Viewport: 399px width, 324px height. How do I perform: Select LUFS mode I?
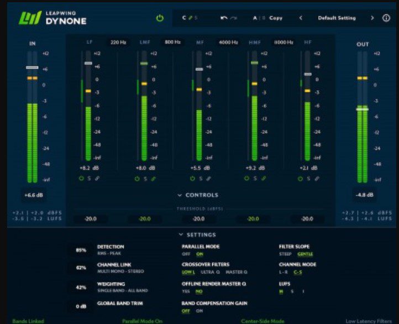303,291
